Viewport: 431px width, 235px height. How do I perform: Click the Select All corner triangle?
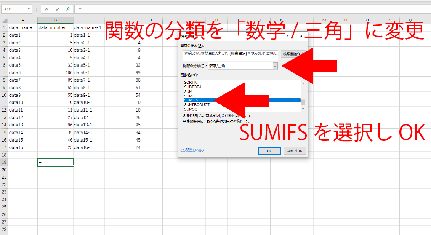(x=4, y=20)
